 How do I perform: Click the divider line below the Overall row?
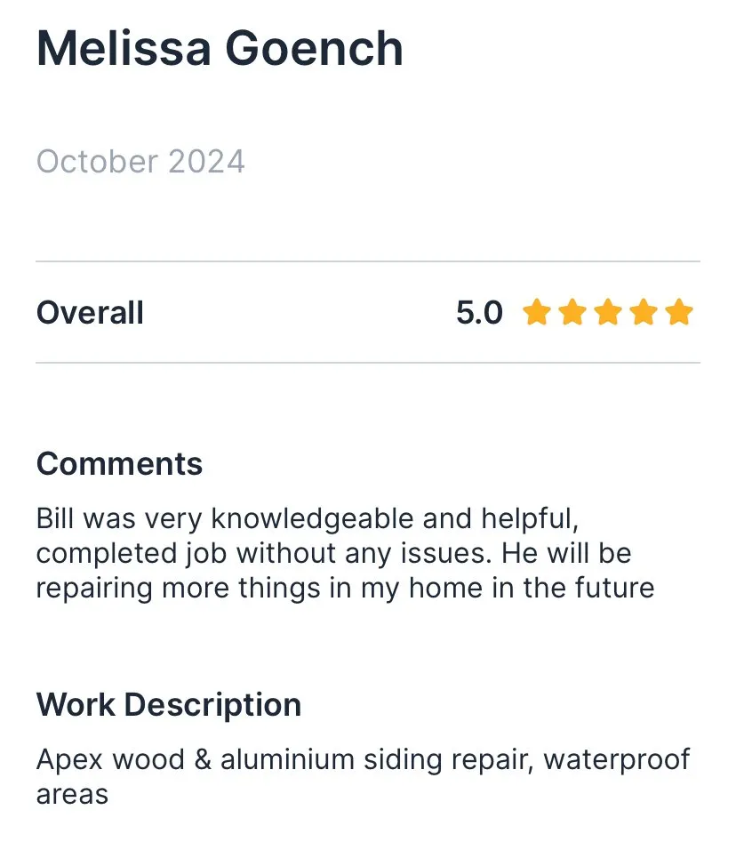point(368,363)
